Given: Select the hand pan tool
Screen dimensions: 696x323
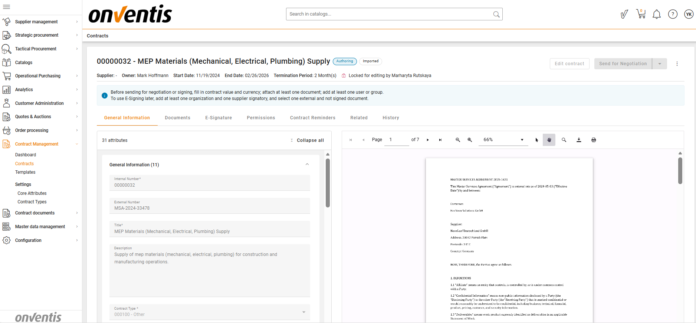Looking at the screenshot, I should 549,140.
